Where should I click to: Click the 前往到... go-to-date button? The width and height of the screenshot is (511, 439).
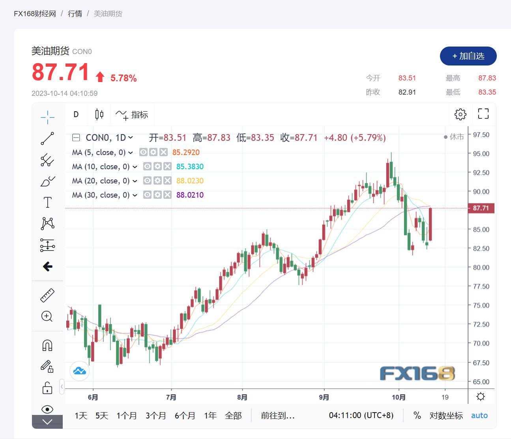pos(278,416)
